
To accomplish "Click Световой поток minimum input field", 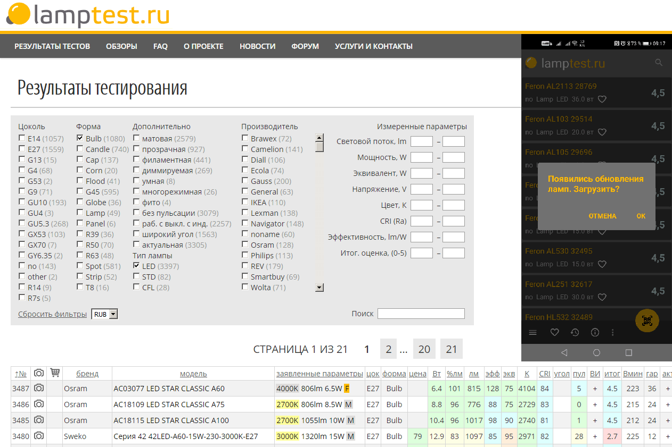I will pos(422,141).
